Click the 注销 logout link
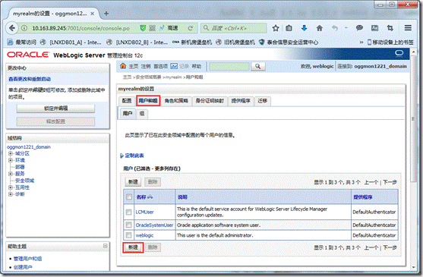This screenshot has height=277, width=423. pyautogui.click(x=146, y=66)
